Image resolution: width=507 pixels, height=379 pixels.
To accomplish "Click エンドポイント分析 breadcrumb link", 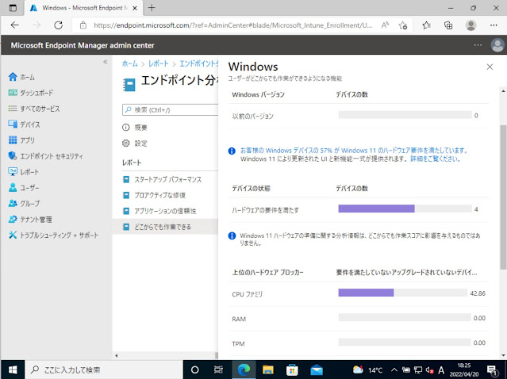I will (198, 63).
